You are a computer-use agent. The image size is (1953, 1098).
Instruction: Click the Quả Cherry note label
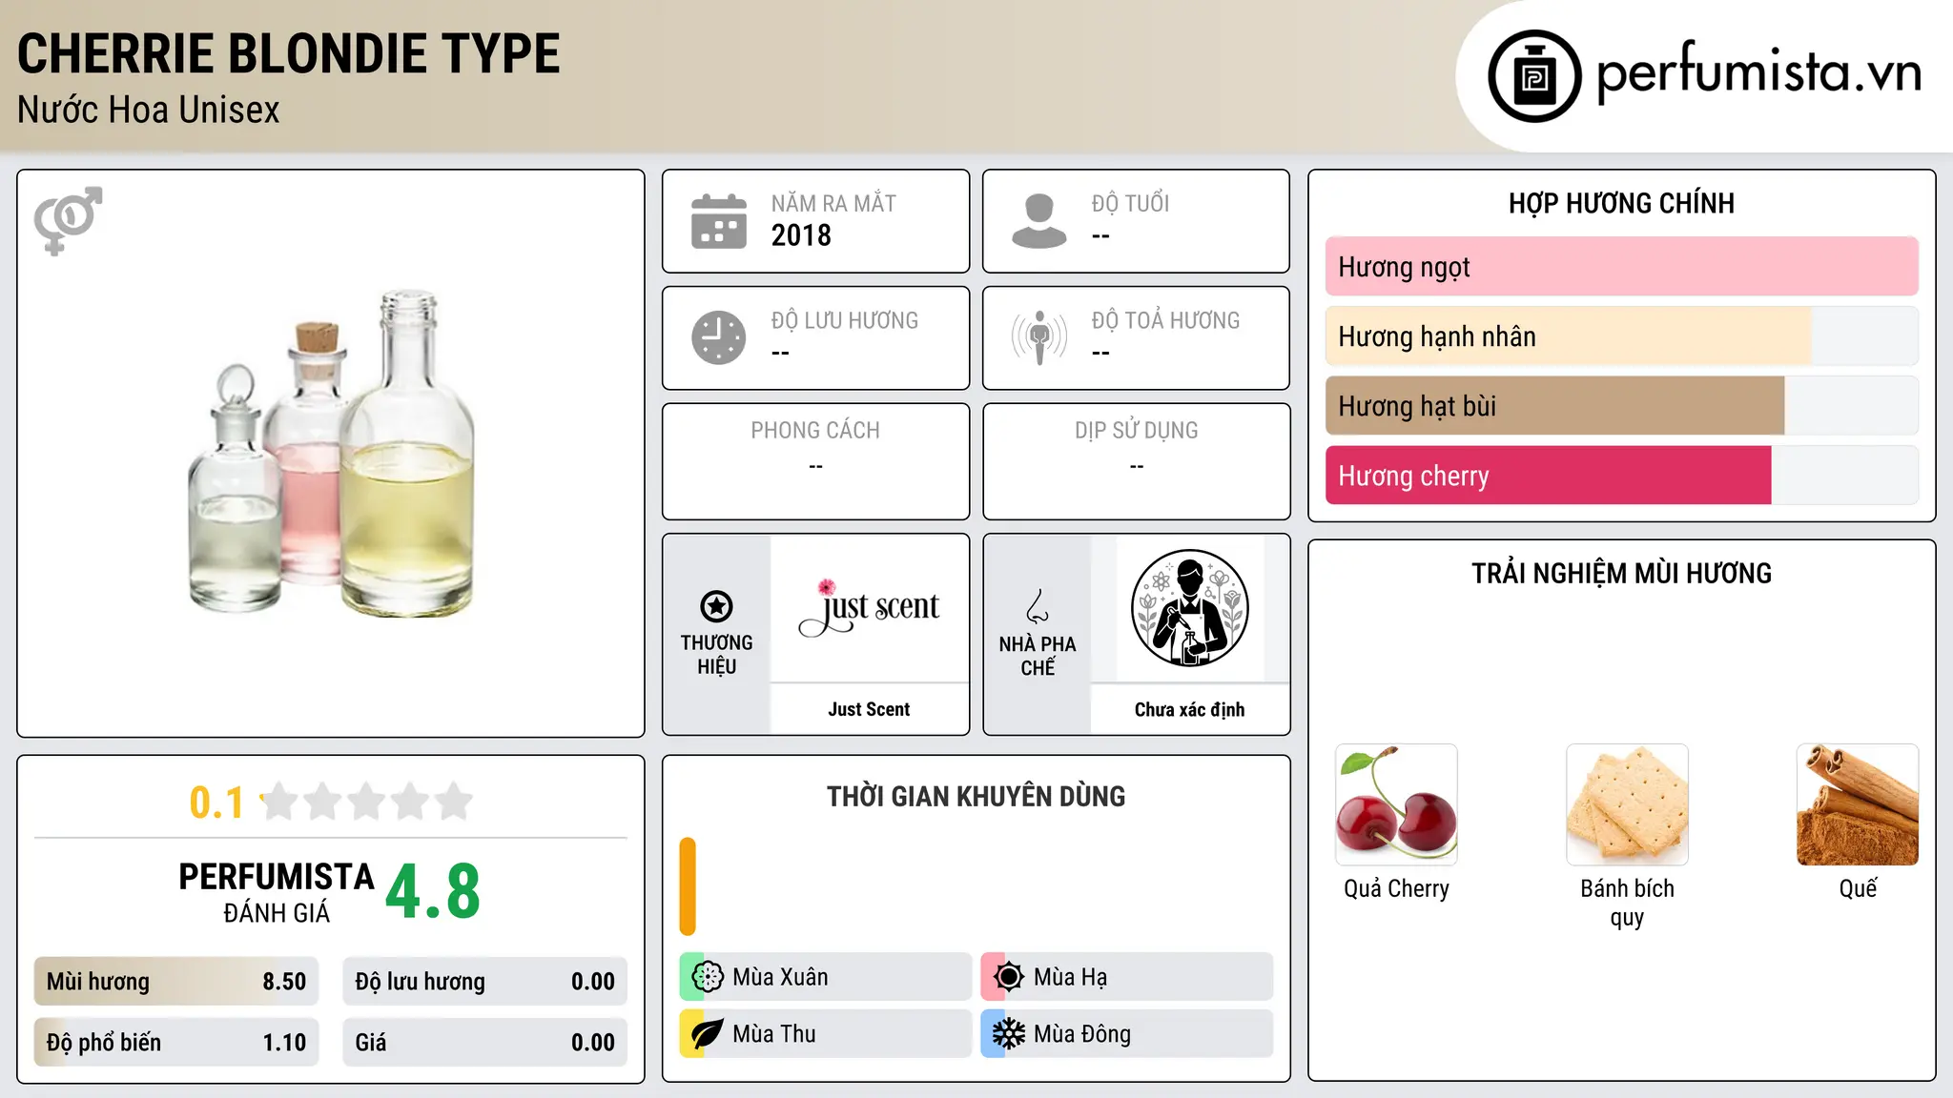pos(1396,888)
